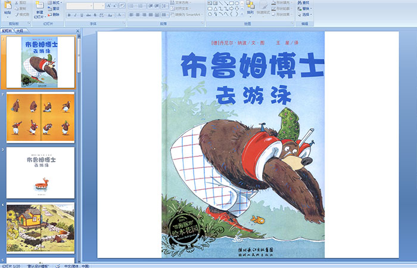Open the Shape Outline (形状轮廓) color menu
This screenshot has height=268, width=417.
[282, 8]
